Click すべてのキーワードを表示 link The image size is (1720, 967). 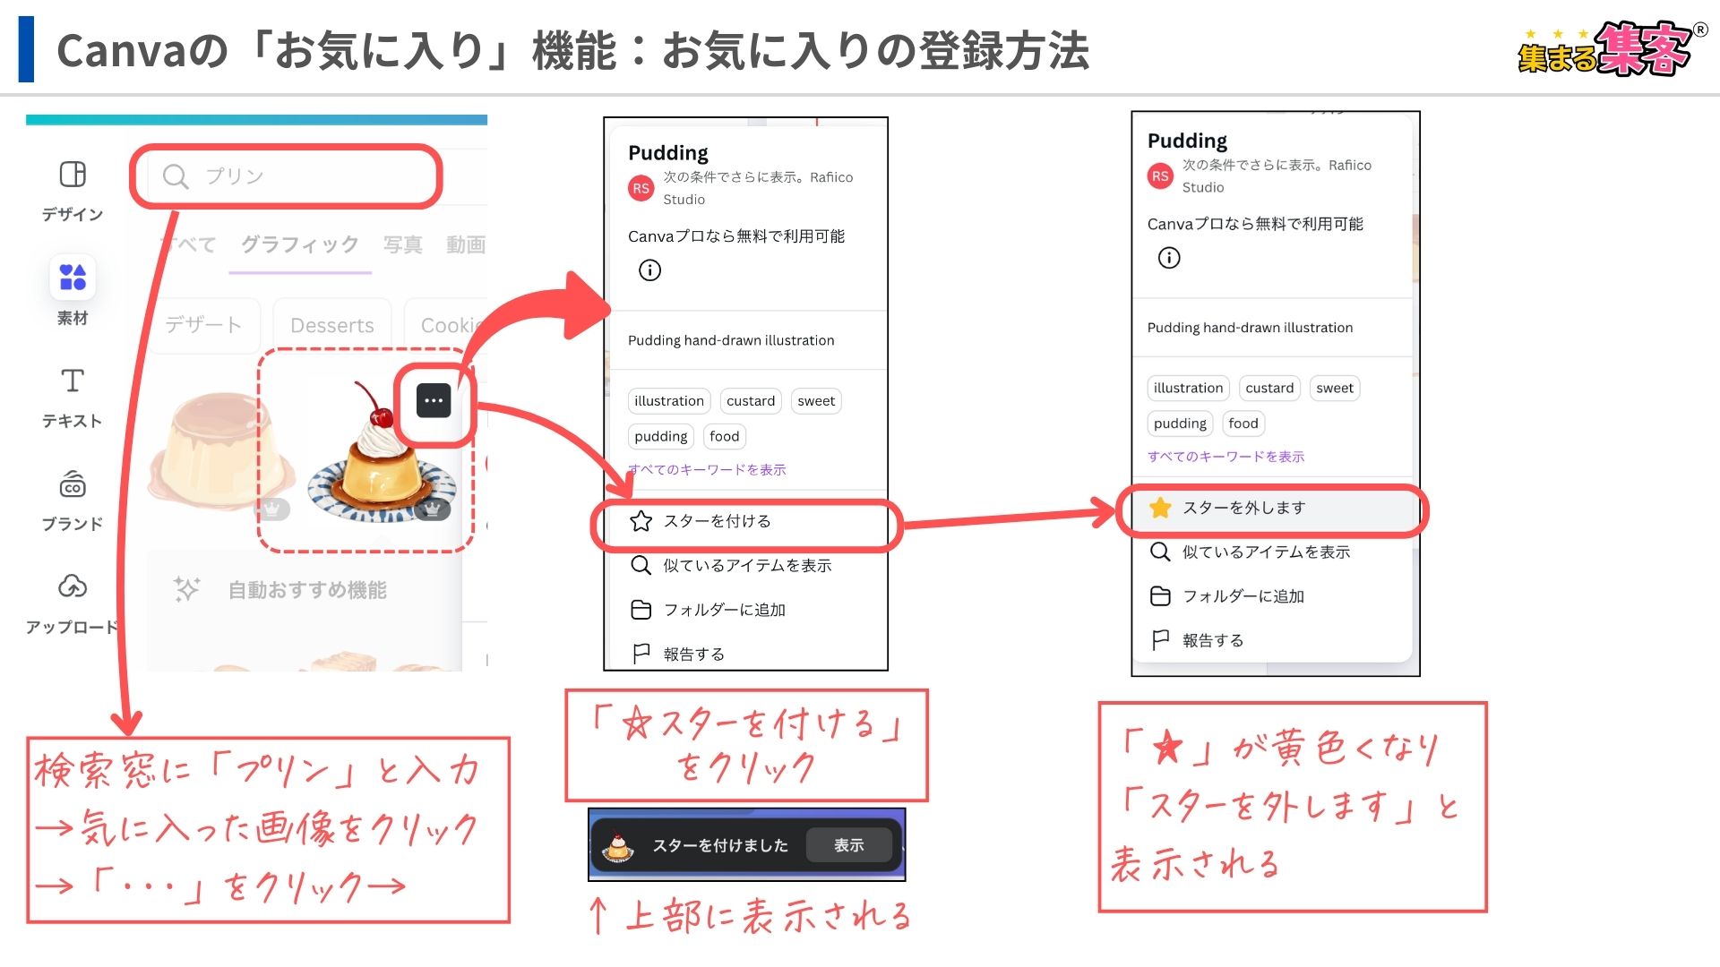[700, 470]
